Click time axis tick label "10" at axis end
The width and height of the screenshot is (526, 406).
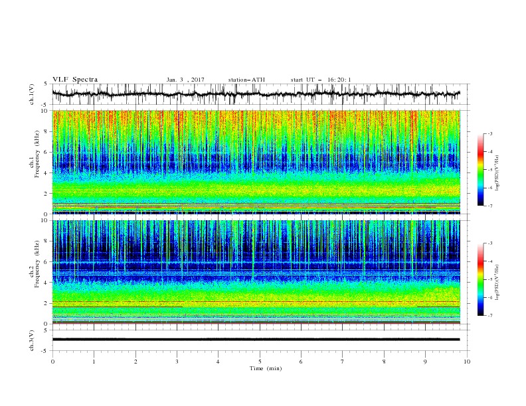coord(467,362)
